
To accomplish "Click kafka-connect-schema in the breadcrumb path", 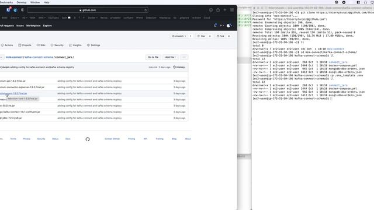I will point(39,57).
